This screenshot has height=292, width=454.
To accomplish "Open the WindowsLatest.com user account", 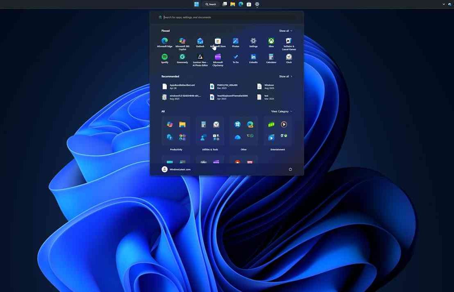I will coord(176,169).
